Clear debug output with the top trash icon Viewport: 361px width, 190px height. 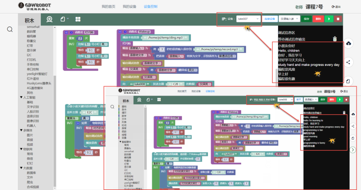coord(335,39)
